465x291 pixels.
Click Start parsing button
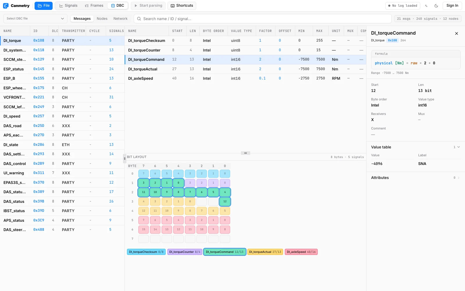point(148,6)
